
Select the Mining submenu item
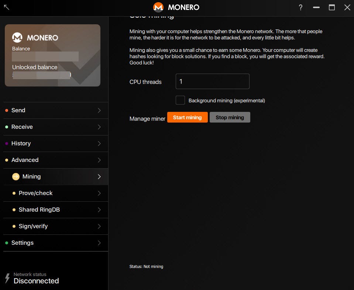pos(56,177)
